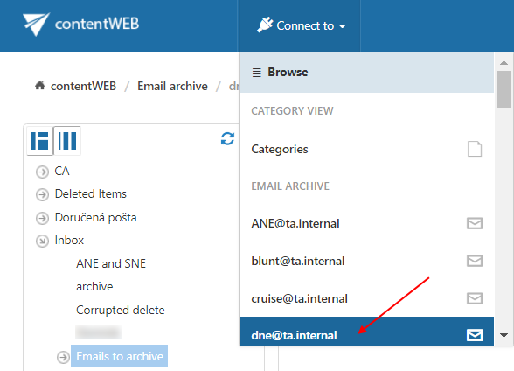Choose dne@ta.internal mailbox entry
This screenshot has width=514, height=371.
[366, 332]
